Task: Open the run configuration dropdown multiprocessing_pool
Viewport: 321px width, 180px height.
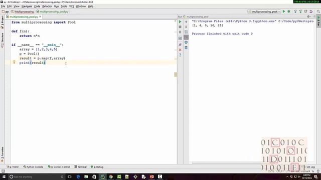Action: click(264, 11)
